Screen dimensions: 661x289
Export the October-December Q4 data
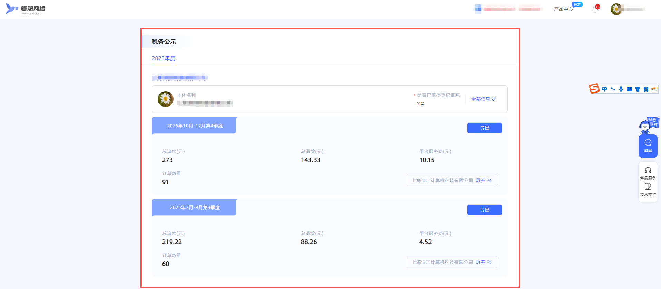point(484,128)
